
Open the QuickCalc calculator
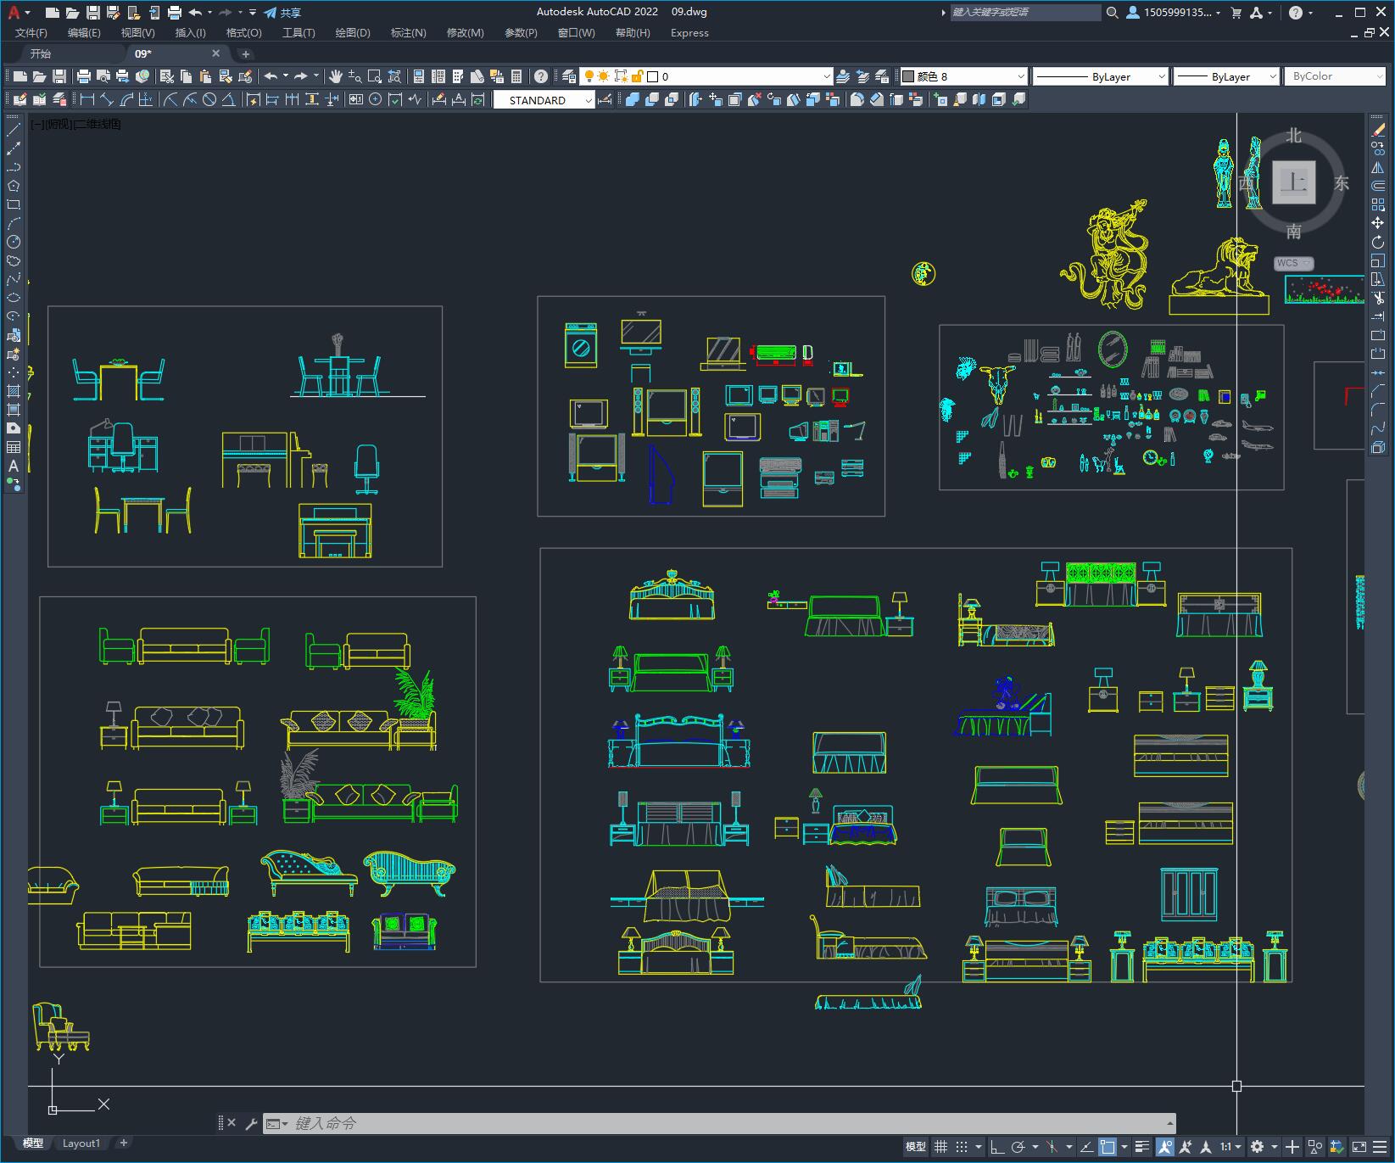pos(516,76)
